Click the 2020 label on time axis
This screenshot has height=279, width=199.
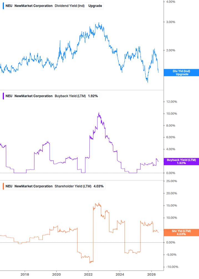57,275
